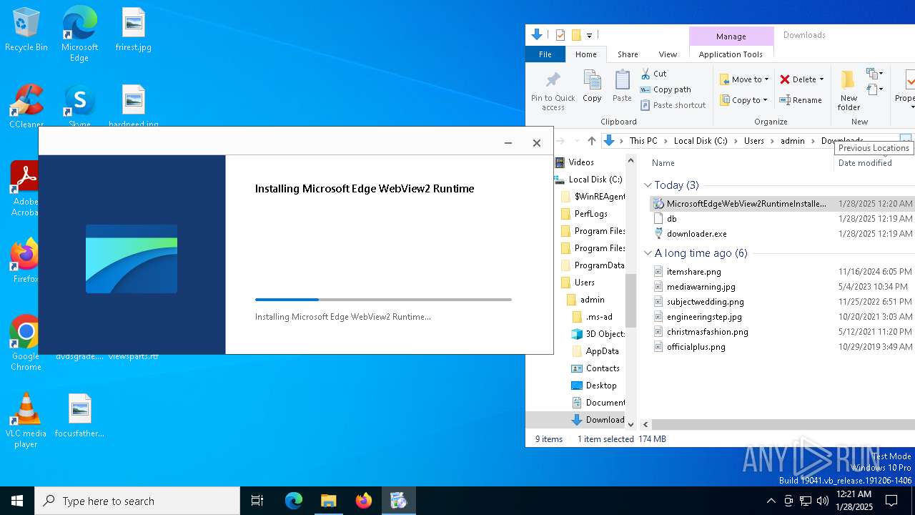915x515 pixels.
Task: Collapse the A long time ago group
Action: pyautogui.click(x=648, y=253)
